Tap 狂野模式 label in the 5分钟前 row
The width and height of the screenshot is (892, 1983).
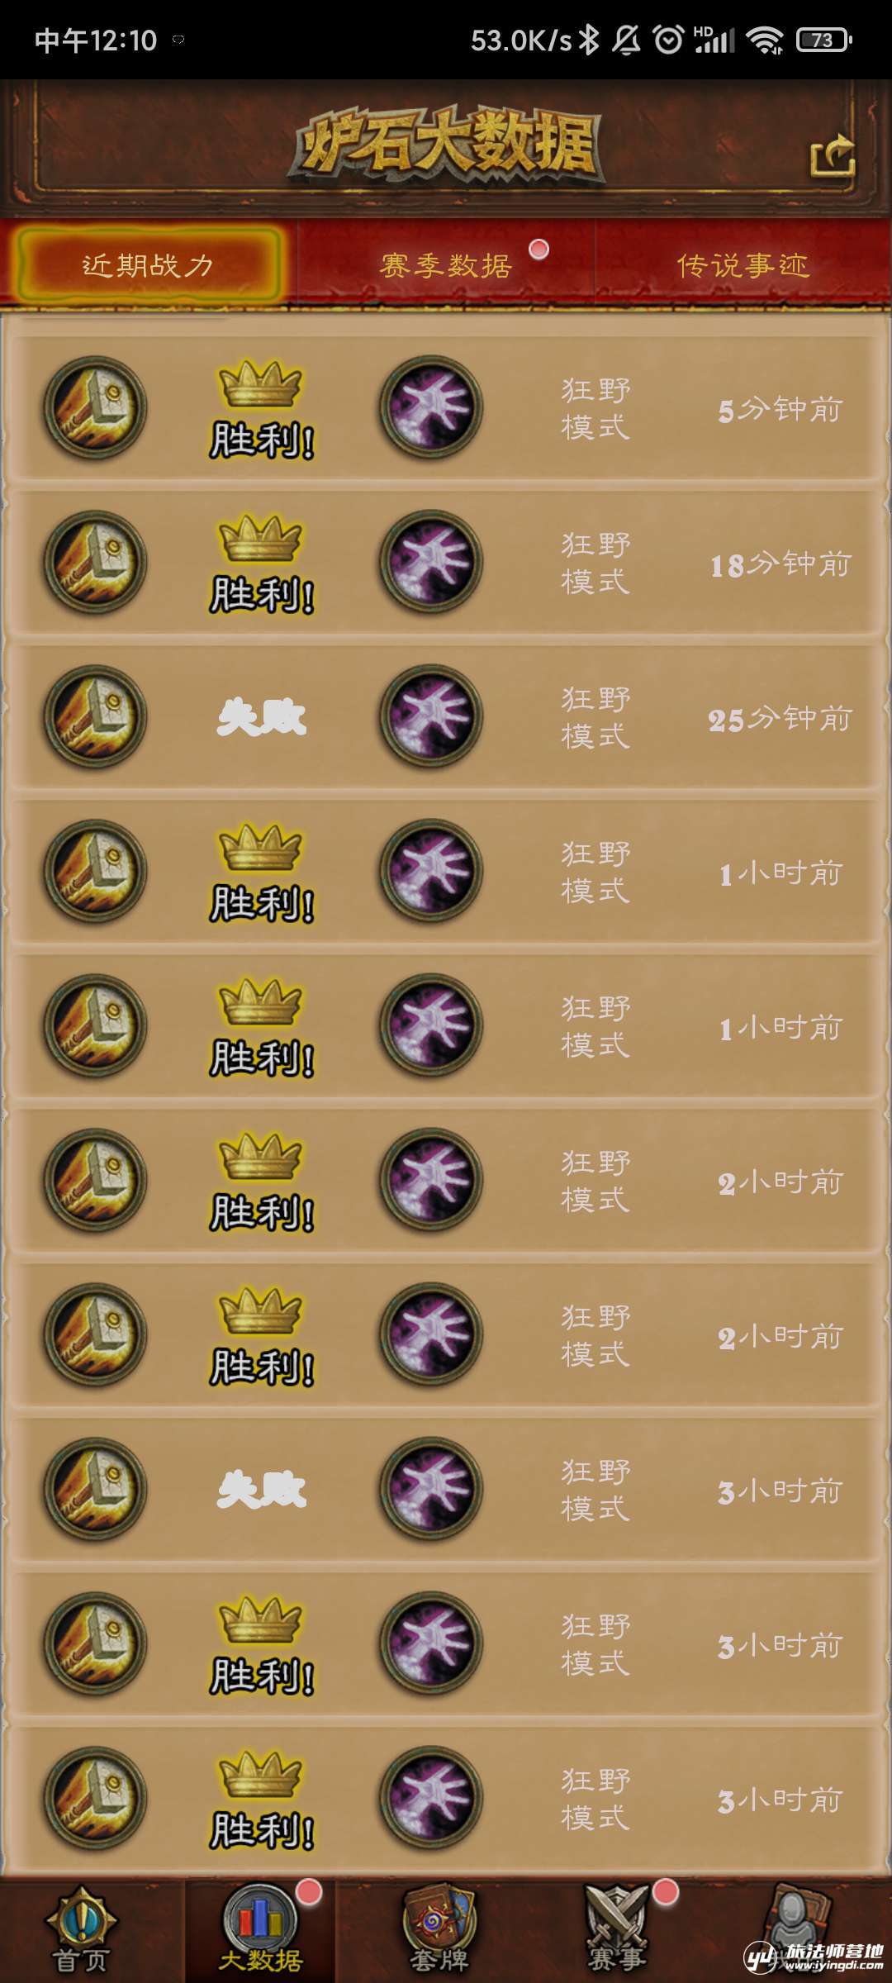(x=595, y=408)
